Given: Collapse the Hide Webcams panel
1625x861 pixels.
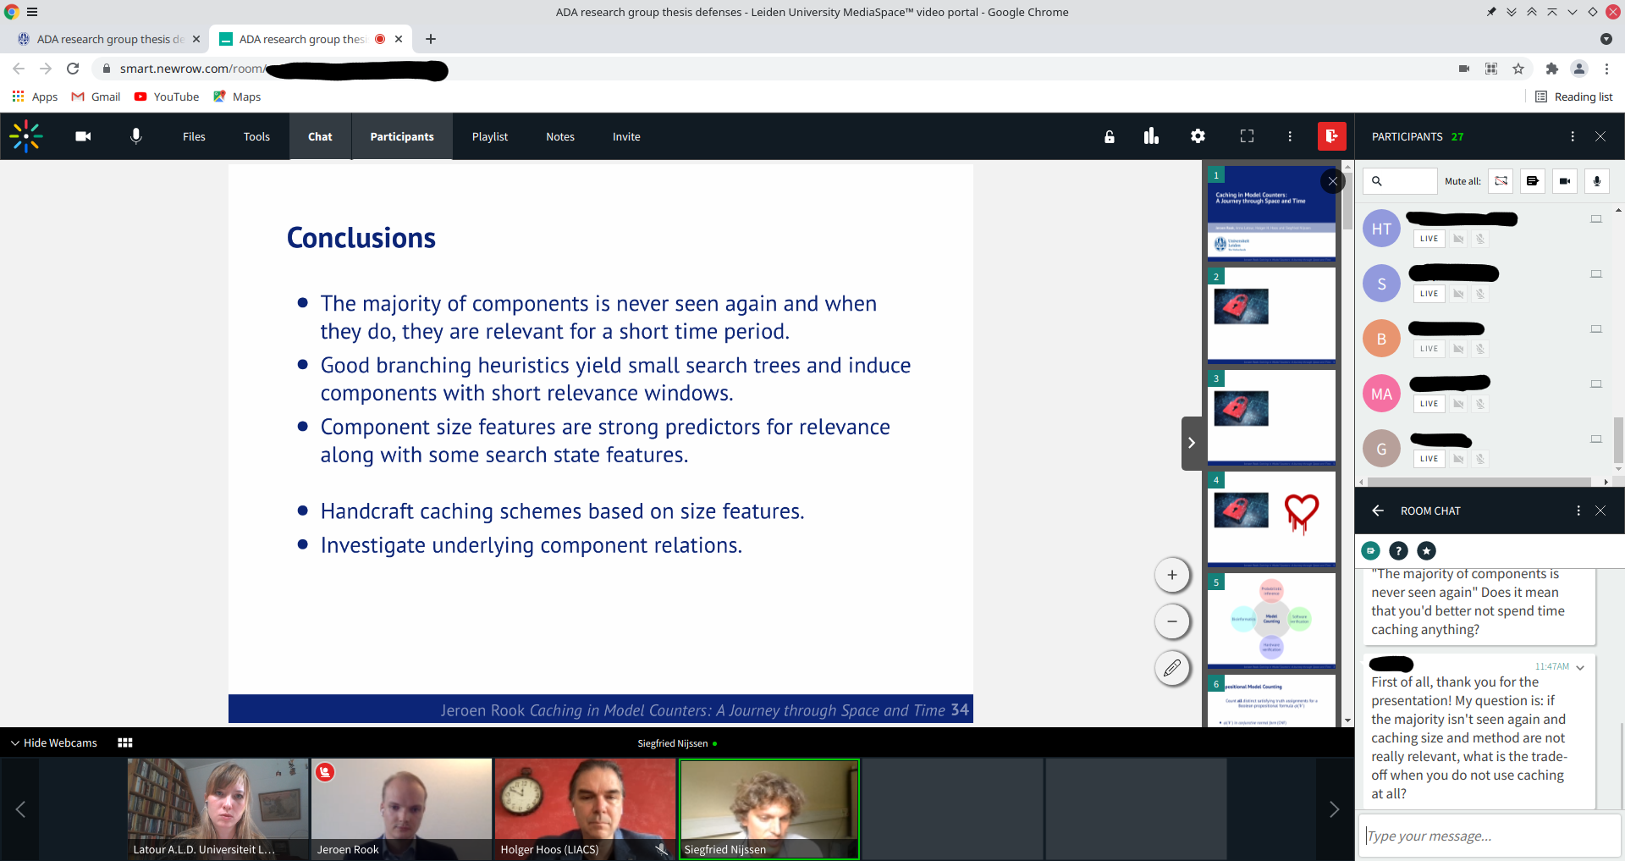Looking at the screenshot, I should click(54, 742).
